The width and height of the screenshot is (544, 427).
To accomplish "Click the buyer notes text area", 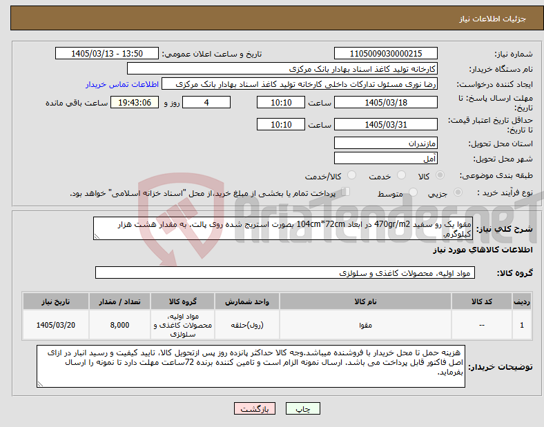I will click(x=251, y=366).
